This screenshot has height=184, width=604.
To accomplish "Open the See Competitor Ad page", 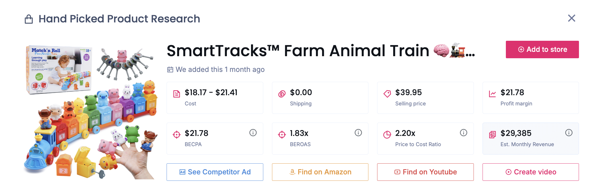I will pos(215,172).
